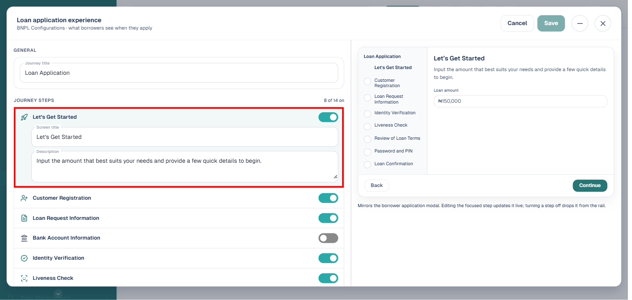Click the step circle beside Password and PIN
This screenshot has height=300, width=632.
coord(368,152)
